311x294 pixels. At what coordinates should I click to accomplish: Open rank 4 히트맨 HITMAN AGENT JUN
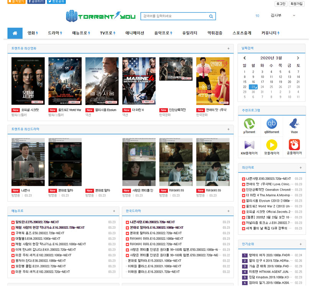click(x=271, y=272)
